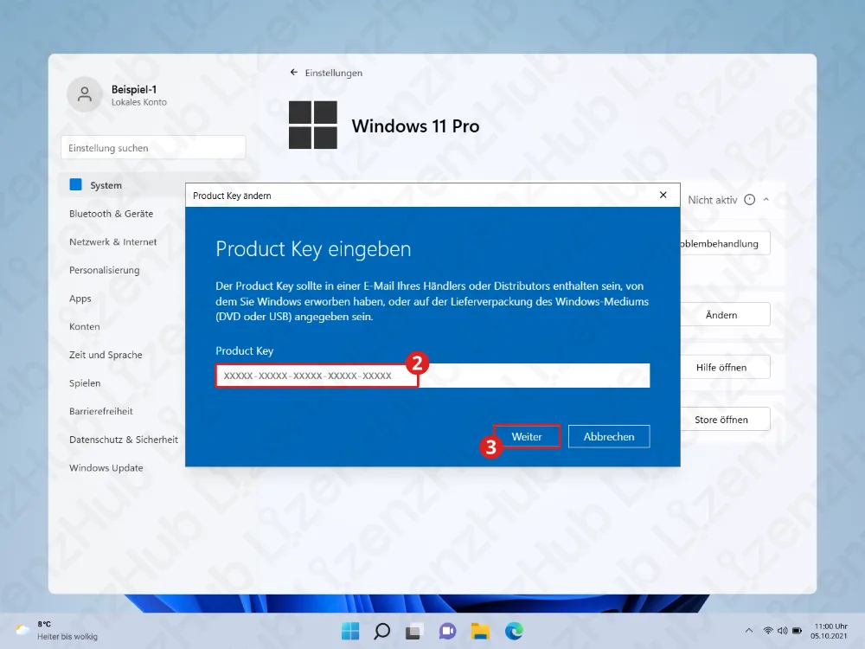Open clock showing 11:00 Uhr
The height and width of the screenshot is (649, 865).
830,631
